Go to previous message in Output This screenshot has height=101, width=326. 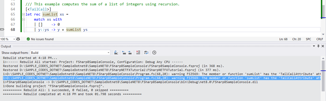pos(124,53)
